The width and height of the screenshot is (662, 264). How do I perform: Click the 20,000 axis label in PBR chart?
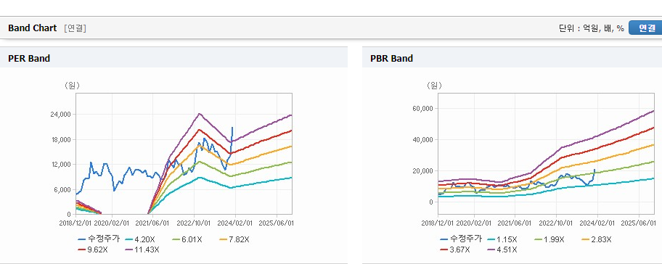pos(422,170)
